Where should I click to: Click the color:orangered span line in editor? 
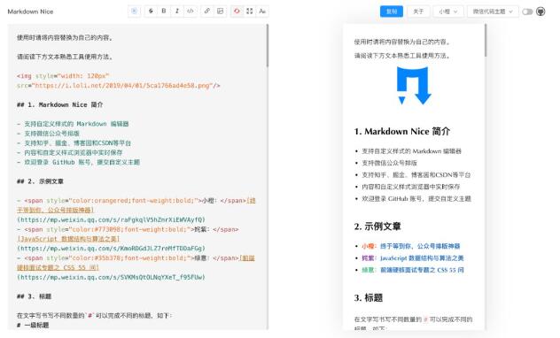click(136, 200)
